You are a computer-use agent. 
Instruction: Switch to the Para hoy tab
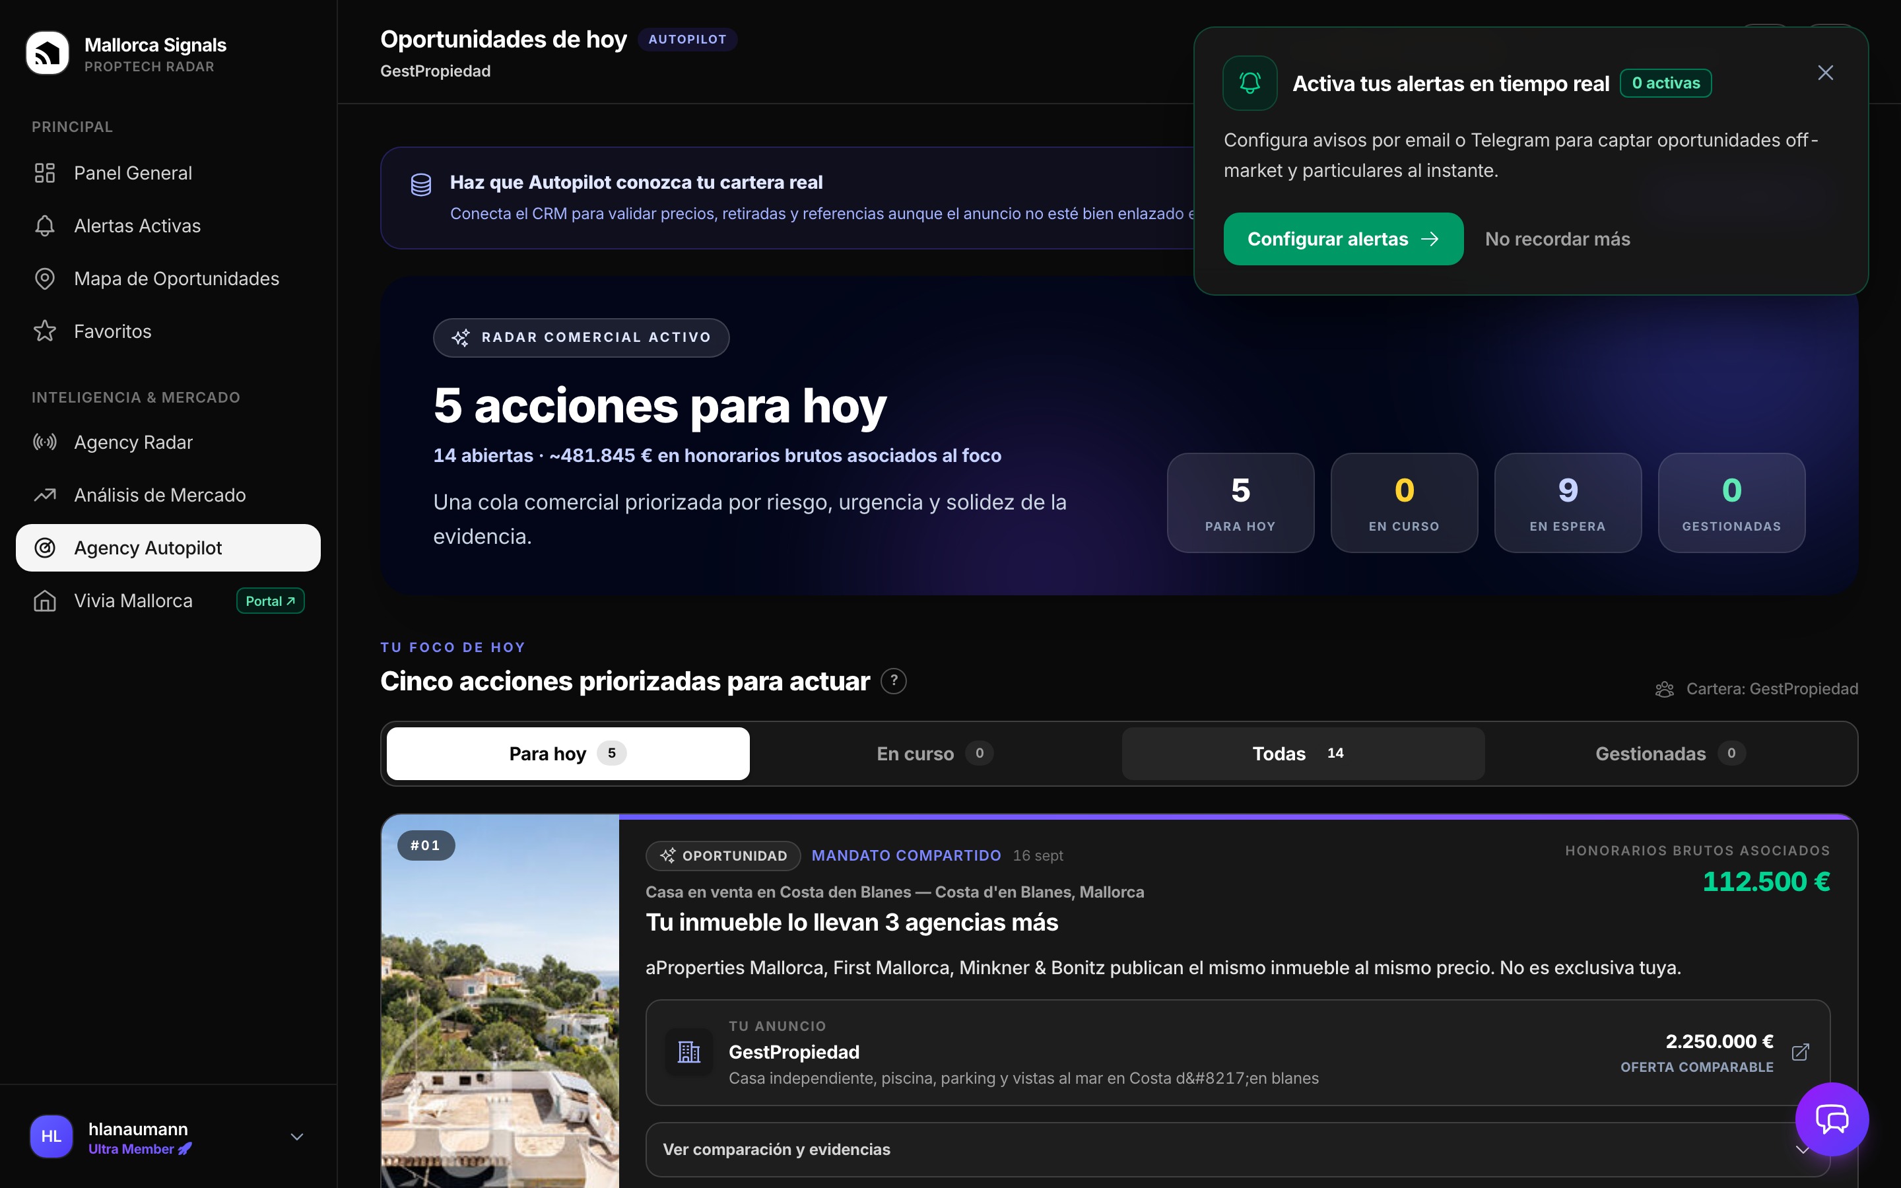[x=568, y=754]
